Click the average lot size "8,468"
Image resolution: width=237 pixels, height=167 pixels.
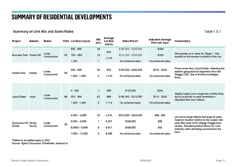(x=109, y=134)
